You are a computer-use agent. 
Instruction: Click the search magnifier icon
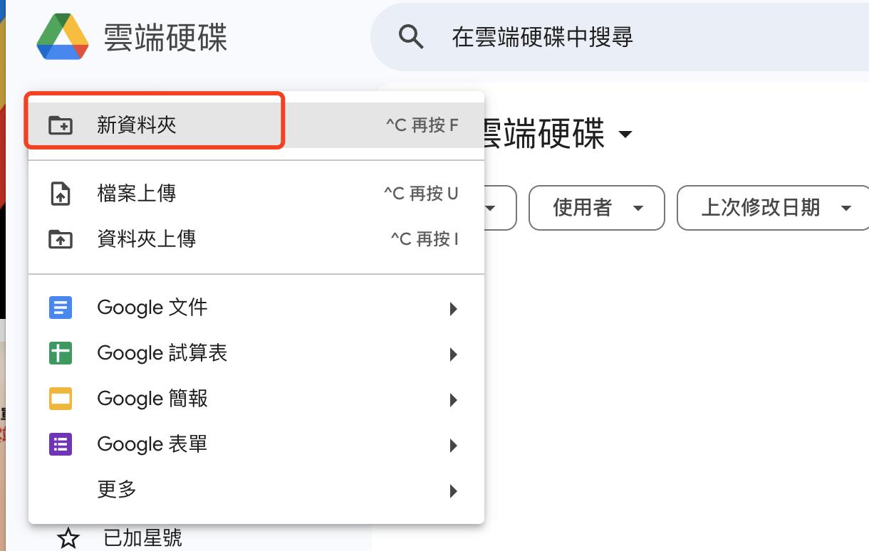(411, 36)
